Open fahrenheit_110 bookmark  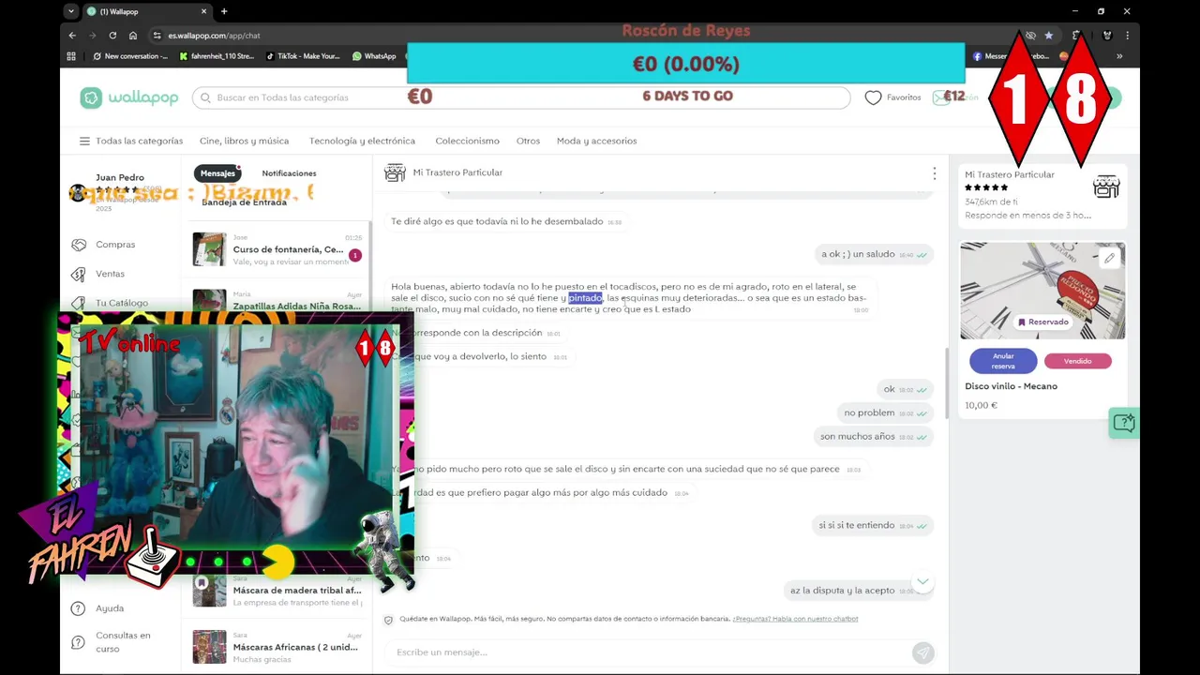click(x=217, y=56)
